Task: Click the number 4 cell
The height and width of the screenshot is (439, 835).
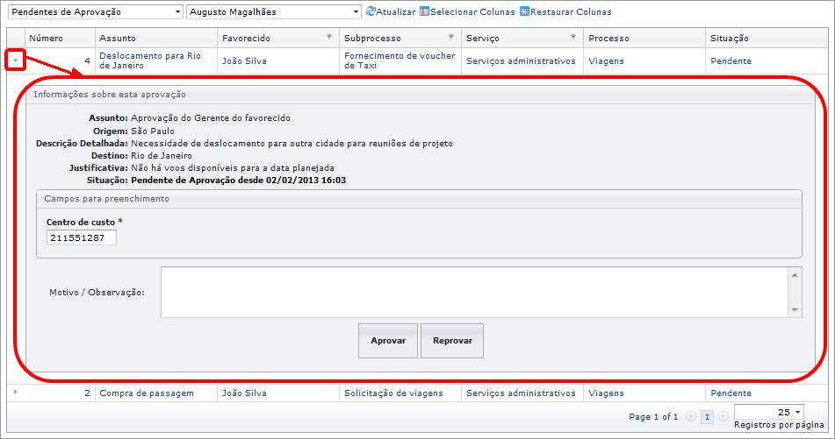Action: tap(61, 60)
